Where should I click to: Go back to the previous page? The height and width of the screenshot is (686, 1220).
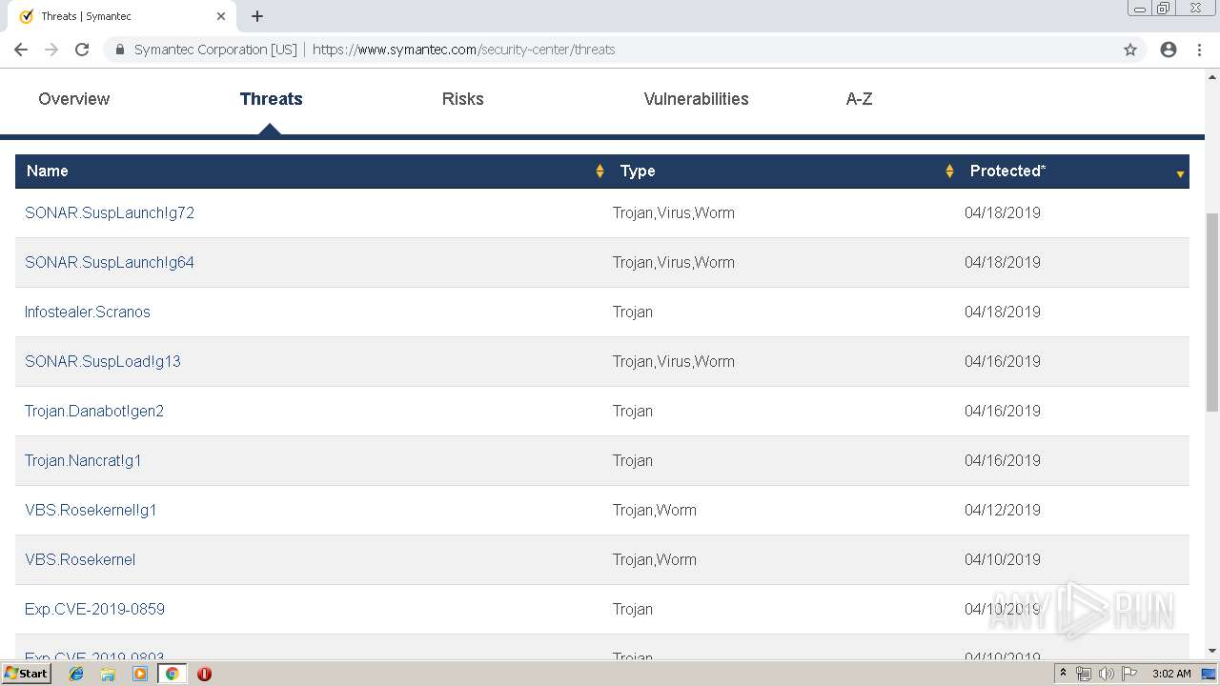coord(21,50)
